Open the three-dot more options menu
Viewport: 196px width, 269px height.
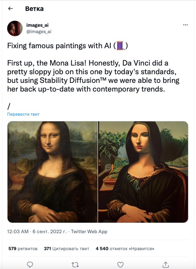tap(185, 25)
